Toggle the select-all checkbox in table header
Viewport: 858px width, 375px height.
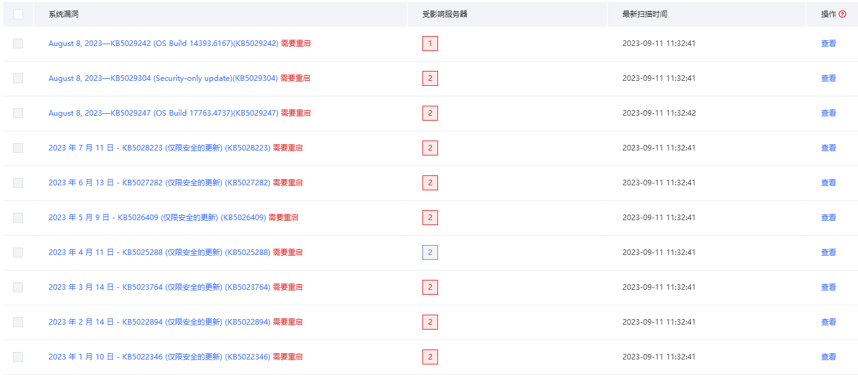[x=18, y=14]
